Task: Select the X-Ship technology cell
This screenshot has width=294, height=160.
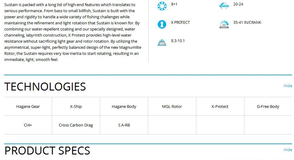Action: pyautogui.click(x=76, y=106)
